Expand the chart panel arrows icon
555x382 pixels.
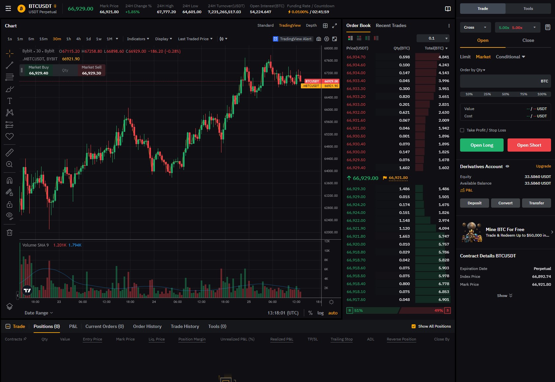tap(335, 26)
